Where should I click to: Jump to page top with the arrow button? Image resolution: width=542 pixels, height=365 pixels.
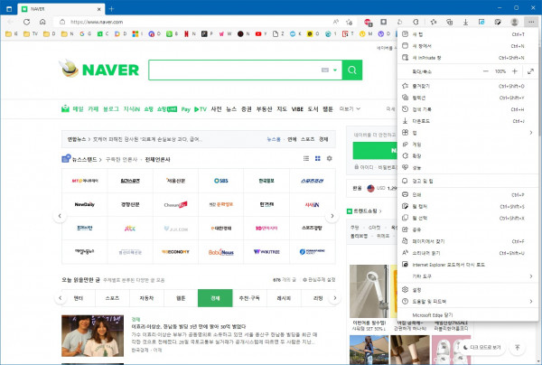517,347
